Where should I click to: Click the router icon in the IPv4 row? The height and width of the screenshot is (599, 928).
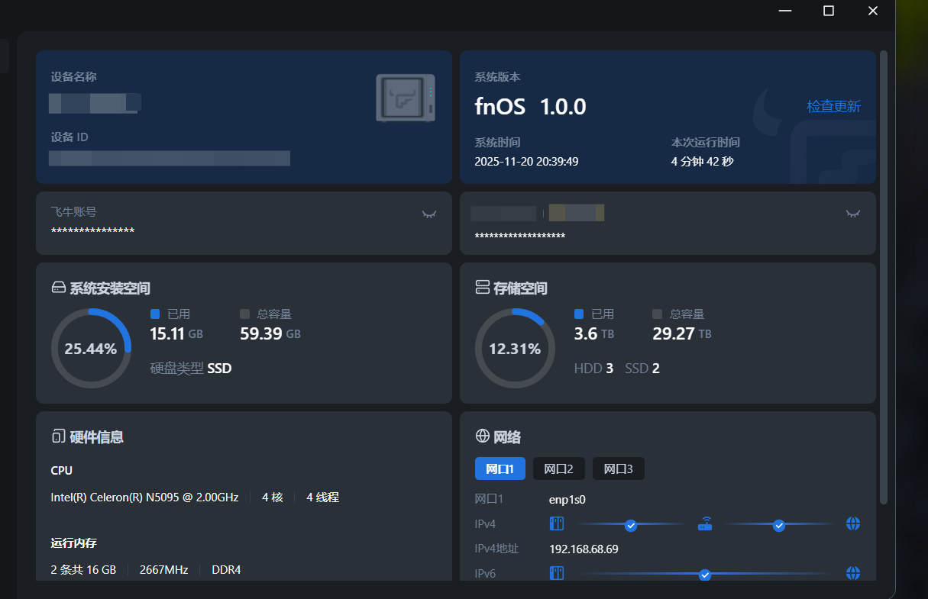coord(705,524)
